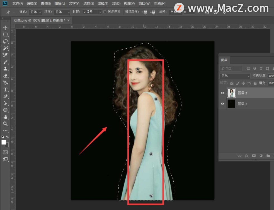The height and width of the screenshot is (210, 274).
Task: Select the Path Selection tool
Action: (5, 103)
